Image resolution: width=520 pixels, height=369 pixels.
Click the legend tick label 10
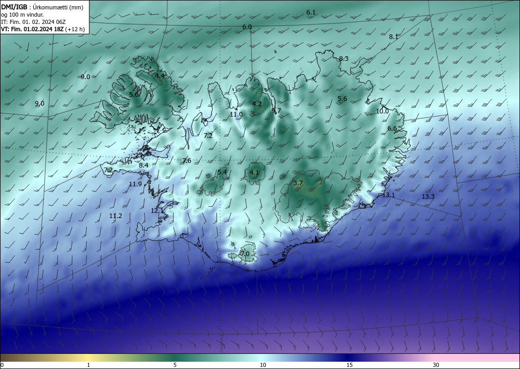pos(263,365)
